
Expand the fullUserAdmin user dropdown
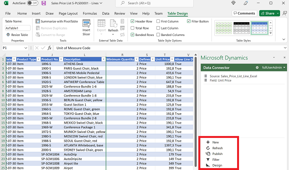273,68
